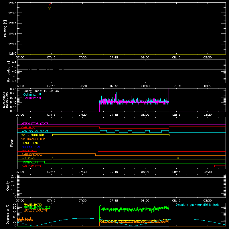229x229 pixels.
Task: Click the 4.4 tick on Roll period axis
Action: click(14, 62)
